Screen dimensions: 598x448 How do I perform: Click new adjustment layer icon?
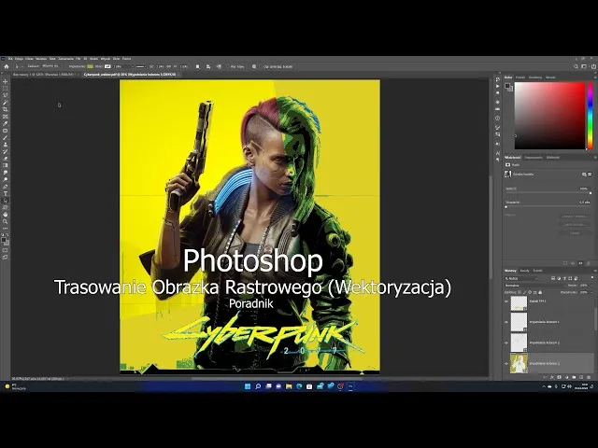pos(567,377)
